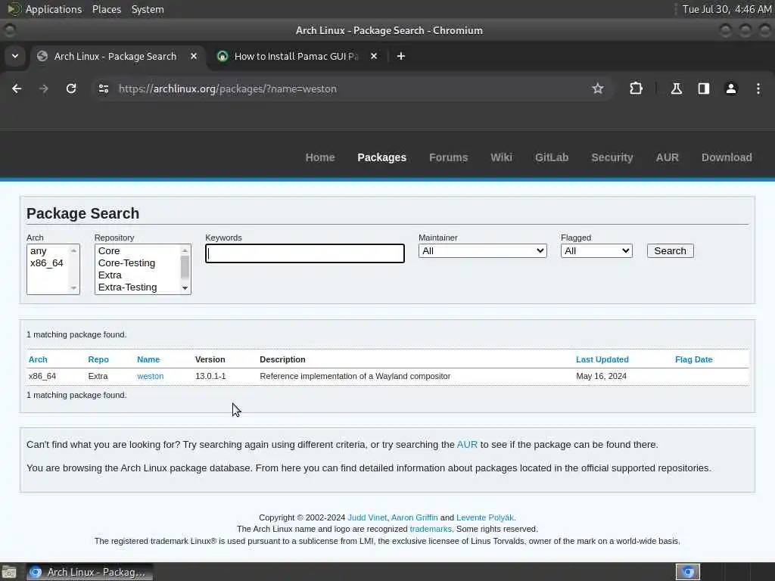Sort results by the Name column header

click(148, 359)
